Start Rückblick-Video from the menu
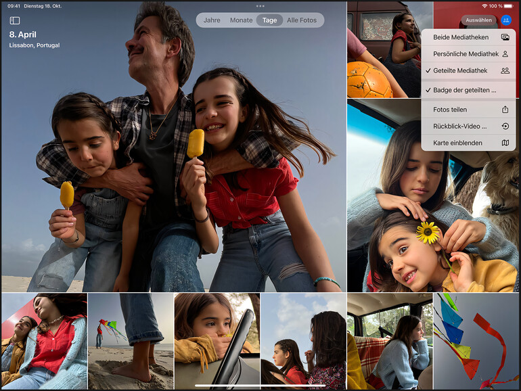 468,127
